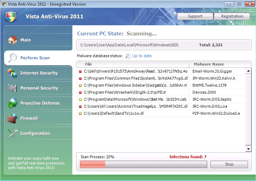The height and width of the screenshot is (181, 256).
Task: Click the Personal Security brick wall icon
Action: click(x=13, y=88)
